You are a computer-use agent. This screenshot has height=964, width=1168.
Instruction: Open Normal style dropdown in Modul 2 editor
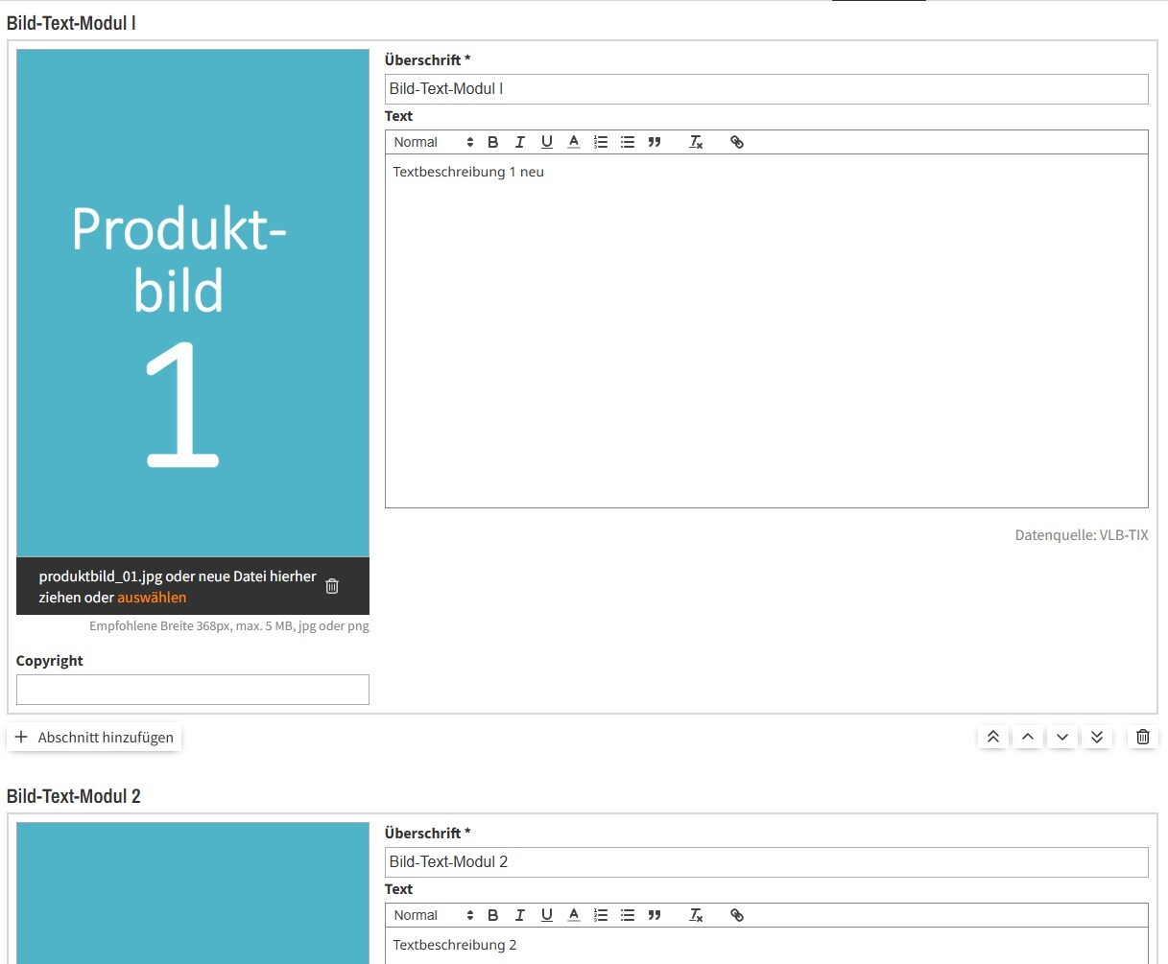(434, 915)
